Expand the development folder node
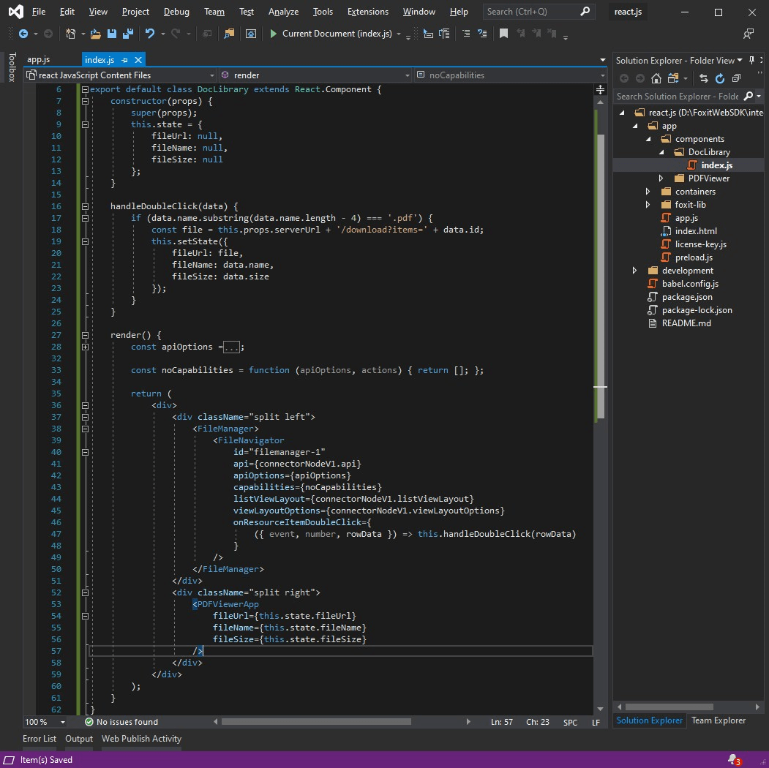769x768 pixels. coord(634,271)
